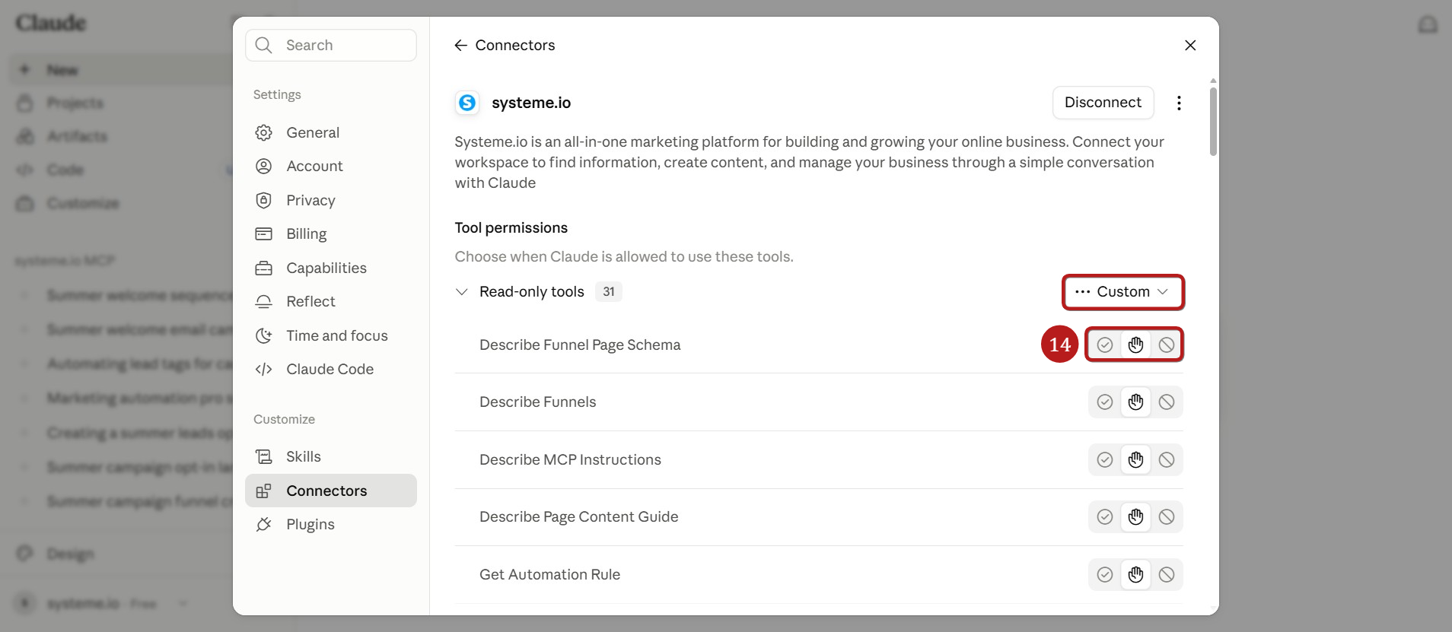1452x632 pixels.
Task: Click the systeme.io logo icon
Action: pyautogui.click(x=467, y=103)
